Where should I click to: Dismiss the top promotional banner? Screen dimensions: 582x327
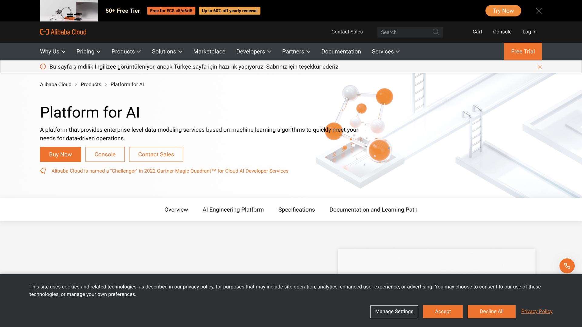(539, 11)
